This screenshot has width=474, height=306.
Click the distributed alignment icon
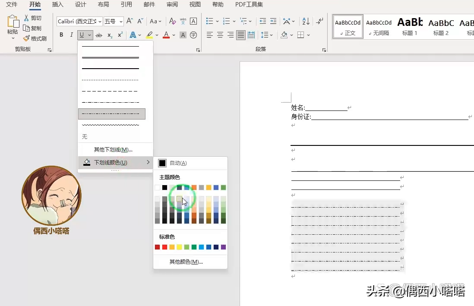click(251, 35)
